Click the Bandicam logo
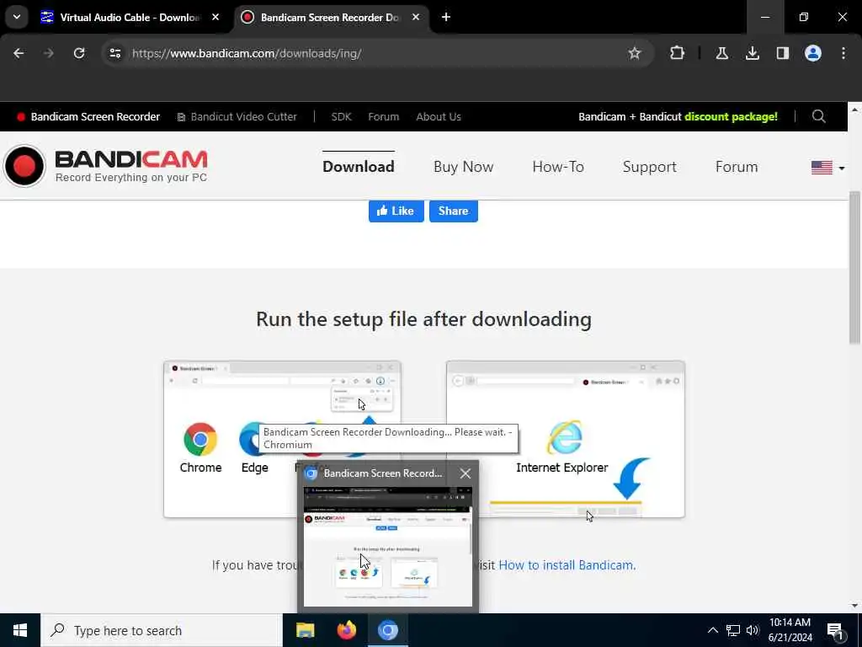862x647 pixels. (105, 166)
